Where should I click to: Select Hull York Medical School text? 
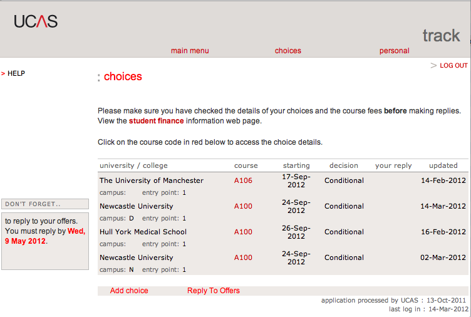pos(143,232)
